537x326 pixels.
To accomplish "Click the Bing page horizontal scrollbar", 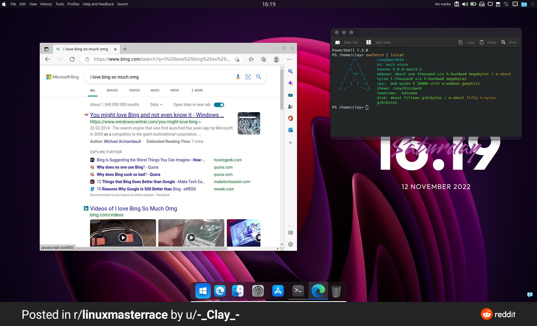I will click(151, 249).
